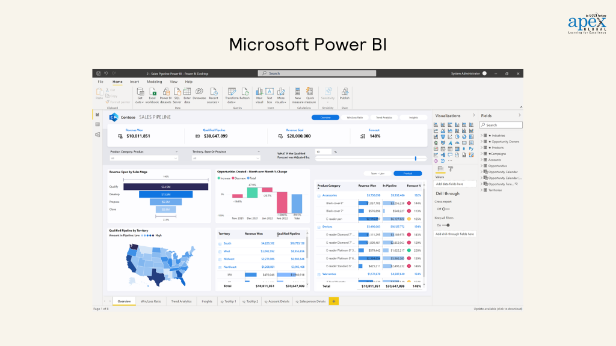
Task: Expand the Accounts table in Fields
Action: pos(482,160)
